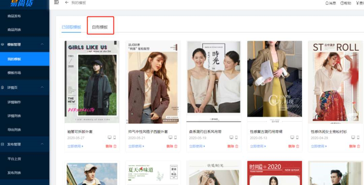The width and height of the screenshot is (364, 185).
Task: Delete the 性感复古简约吊带裙 template
Action: click(294, 146)
